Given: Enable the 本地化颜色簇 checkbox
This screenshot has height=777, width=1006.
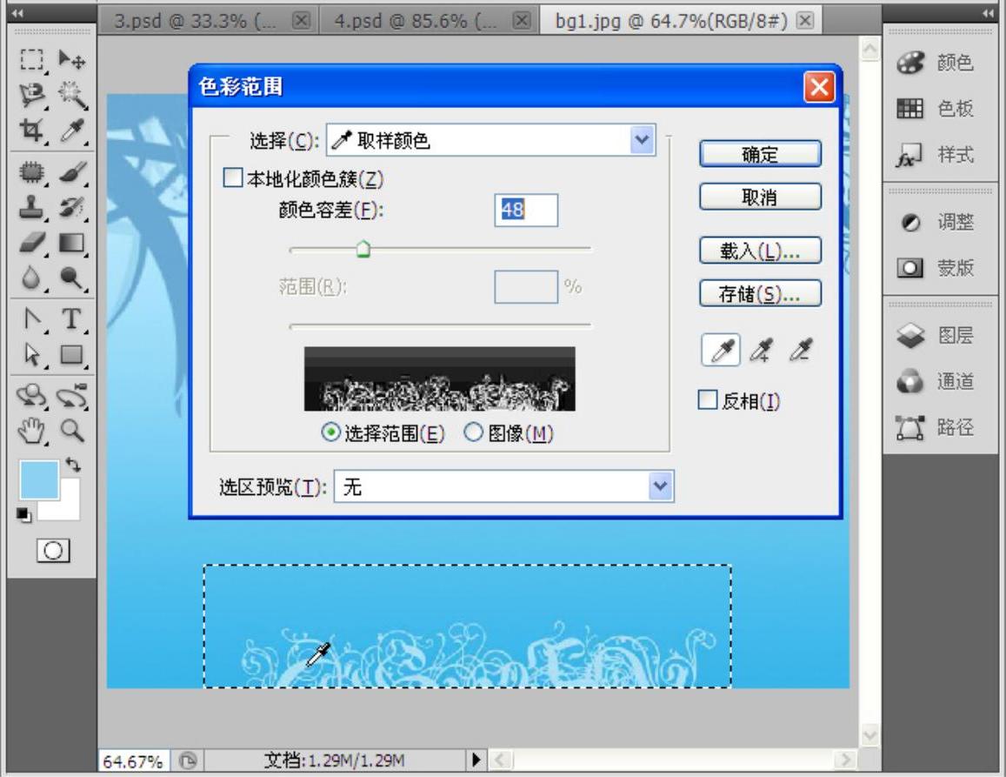Looking at the screenshot, I should click(232, 178).
